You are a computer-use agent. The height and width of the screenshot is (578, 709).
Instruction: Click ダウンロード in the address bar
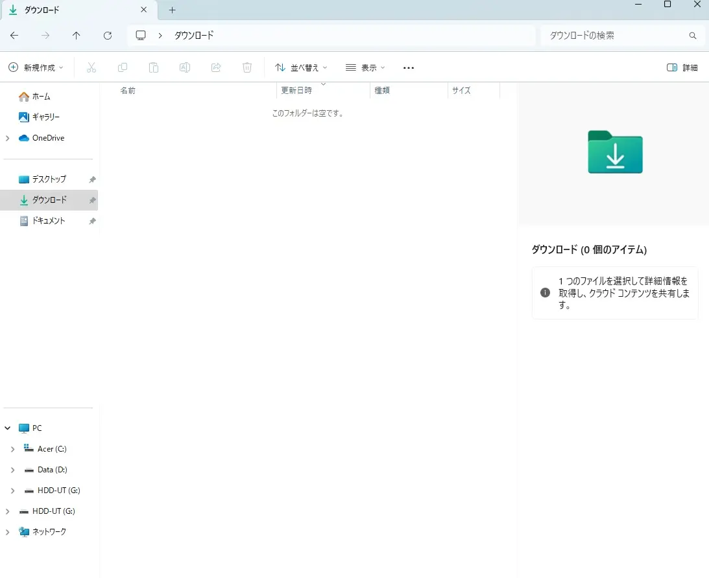[x=194, y=35]
